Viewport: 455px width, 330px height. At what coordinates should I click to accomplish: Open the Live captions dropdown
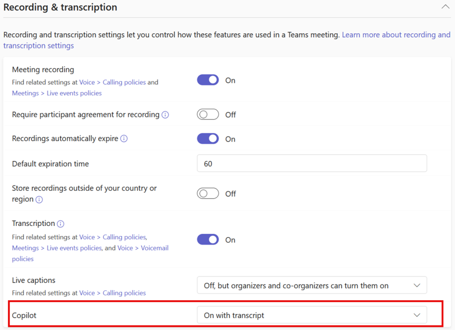click(312, 285)
